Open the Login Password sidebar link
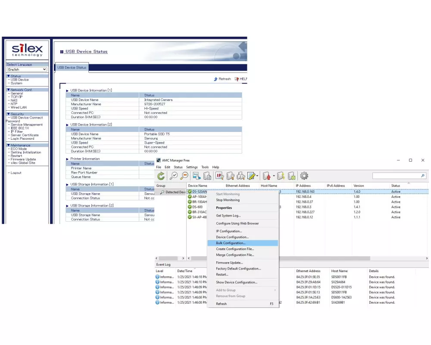Screen dimensions: 431x345 (x=22, y=138)
